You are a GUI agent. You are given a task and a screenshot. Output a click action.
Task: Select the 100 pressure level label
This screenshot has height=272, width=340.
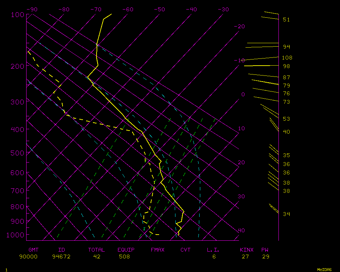pyautogui.click(x=16, y=15)
